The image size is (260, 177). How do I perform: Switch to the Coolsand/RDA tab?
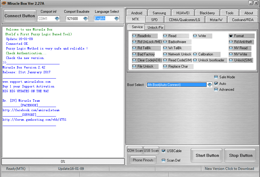(243, 20)
